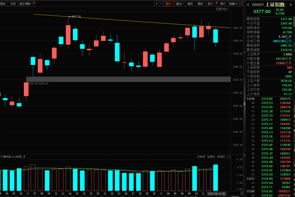Click 外盘总量 value 22868万手
This screenshot has width=295, height=197.
[x=284, y=63]
